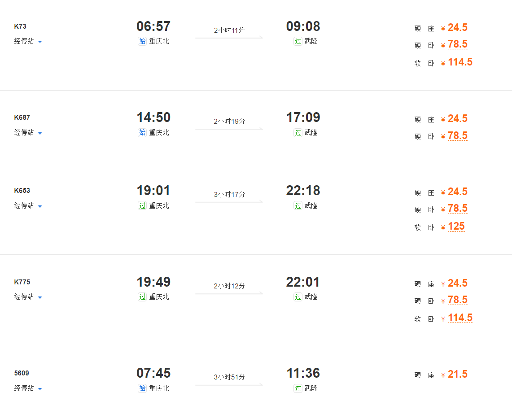512x401 pixels.
Task: Expand 经停站 dropdown for train K775
Action: click(28, 297)
